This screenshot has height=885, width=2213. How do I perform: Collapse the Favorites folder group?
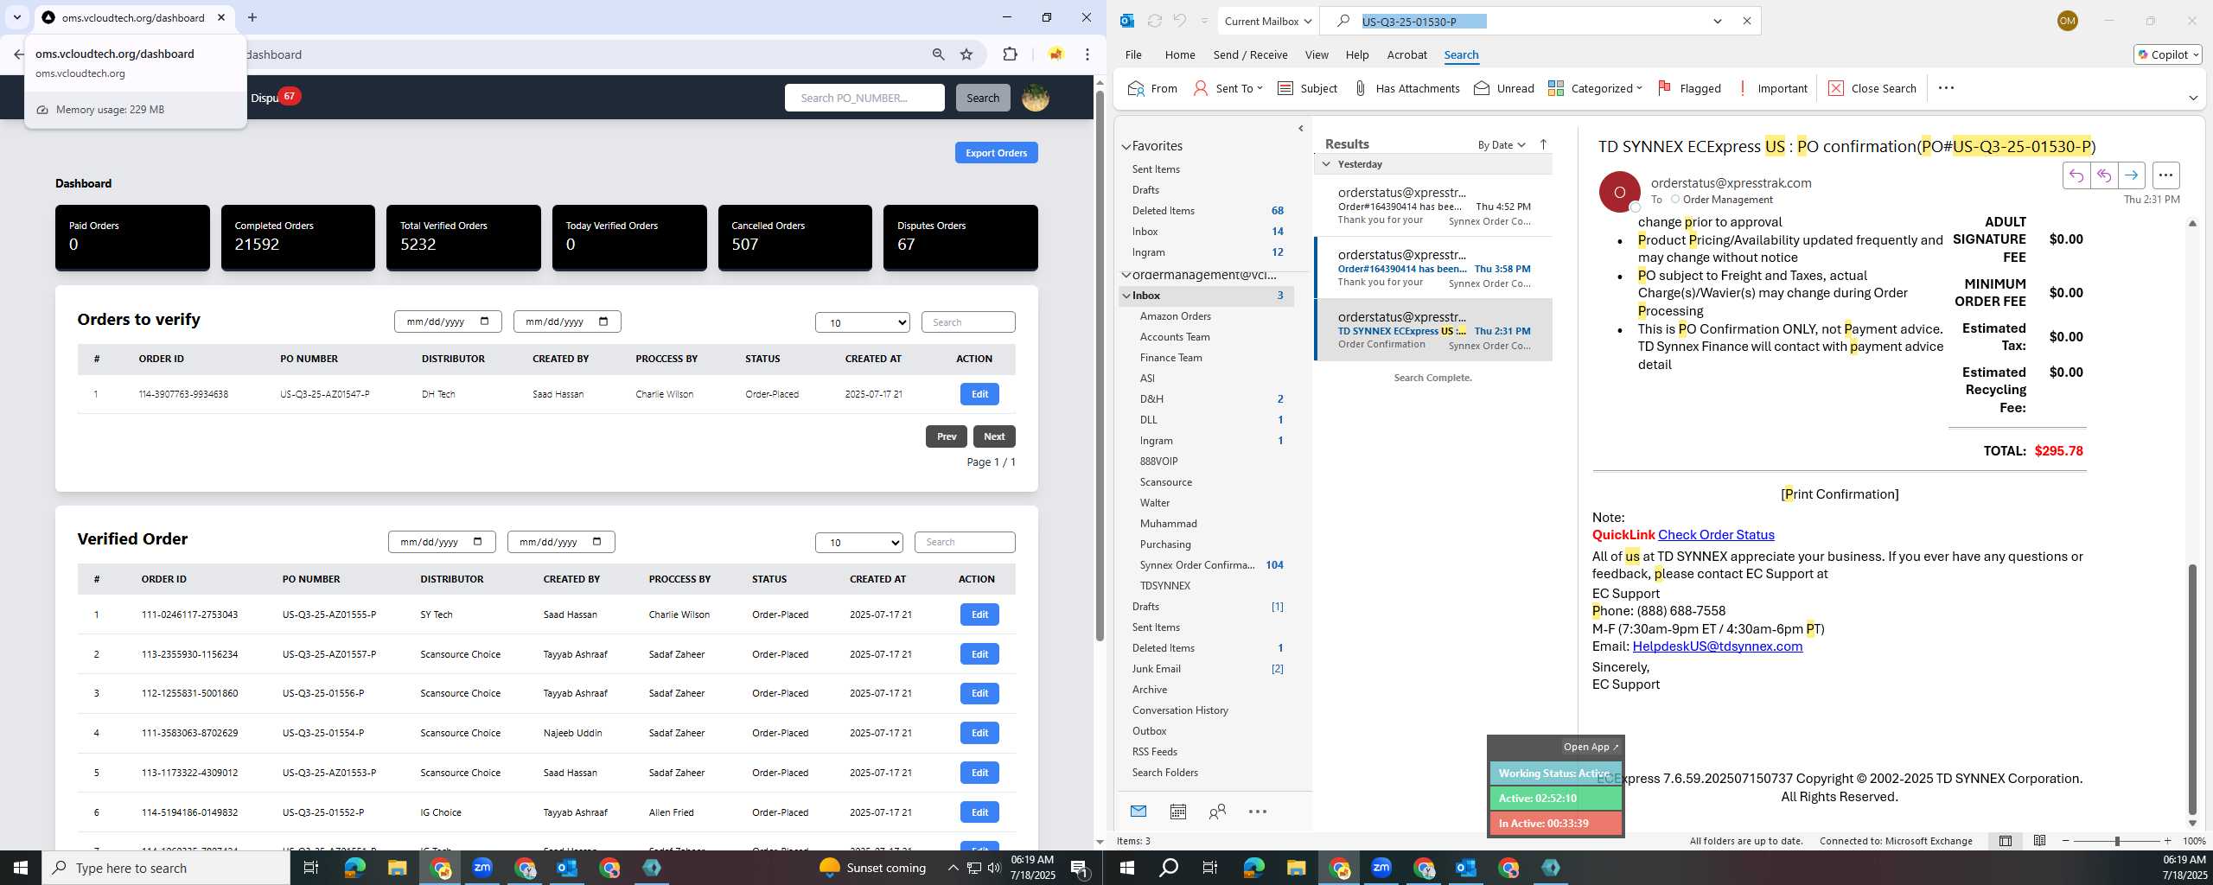(x=1126, y=147)
